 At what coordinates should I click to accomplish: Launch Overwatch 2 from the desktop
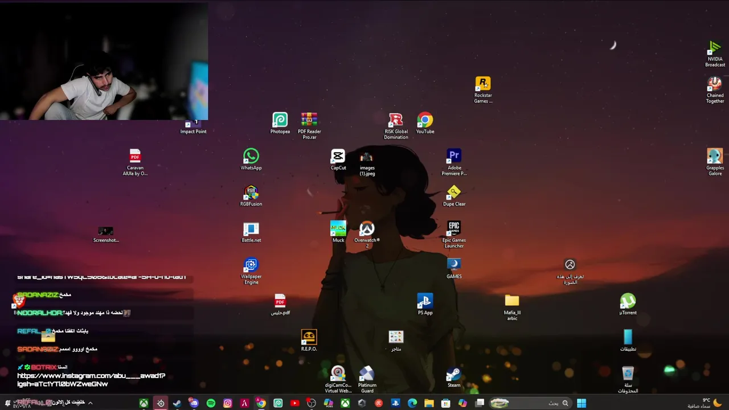(367, 235)
